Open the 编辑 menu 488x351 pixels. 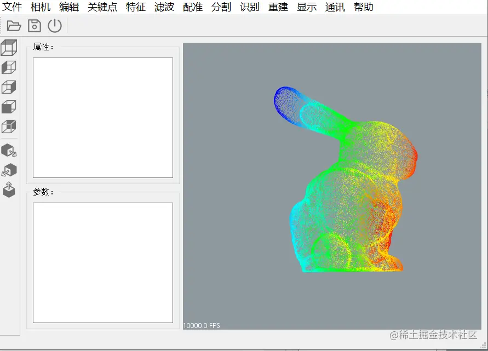[69, 7]
